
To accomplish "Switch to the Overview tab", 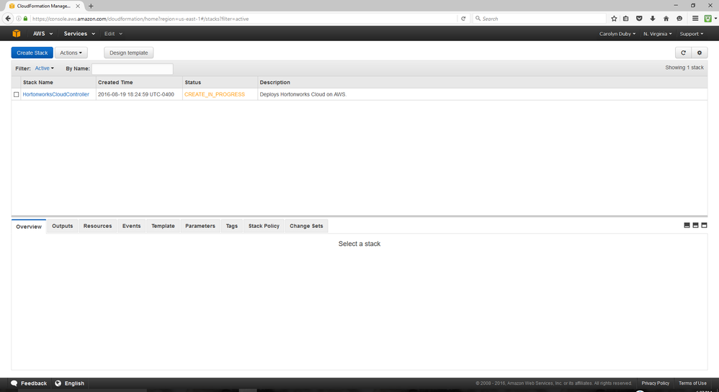I will [29, 227].
